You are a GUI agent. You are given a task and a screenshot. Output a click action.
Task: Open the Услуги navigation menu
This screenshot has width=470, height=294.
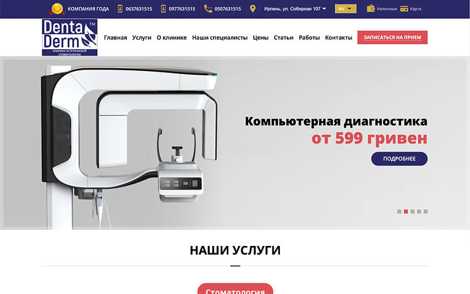pyautogui.click(x=142, y=38)
